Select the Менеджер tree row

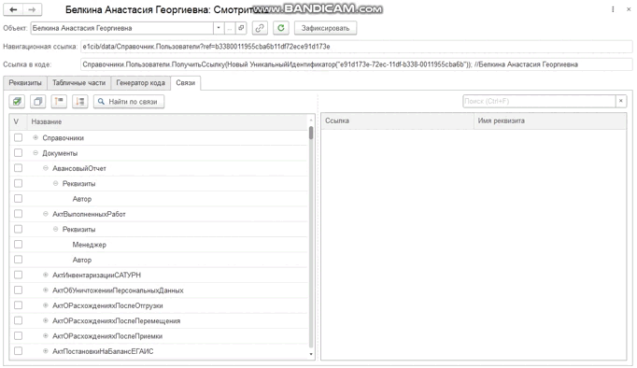159,244
